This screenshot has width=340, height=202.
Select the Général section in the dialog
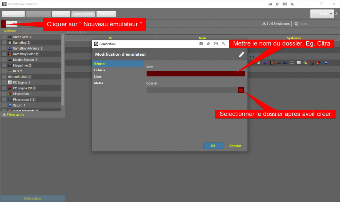(118, 63)
